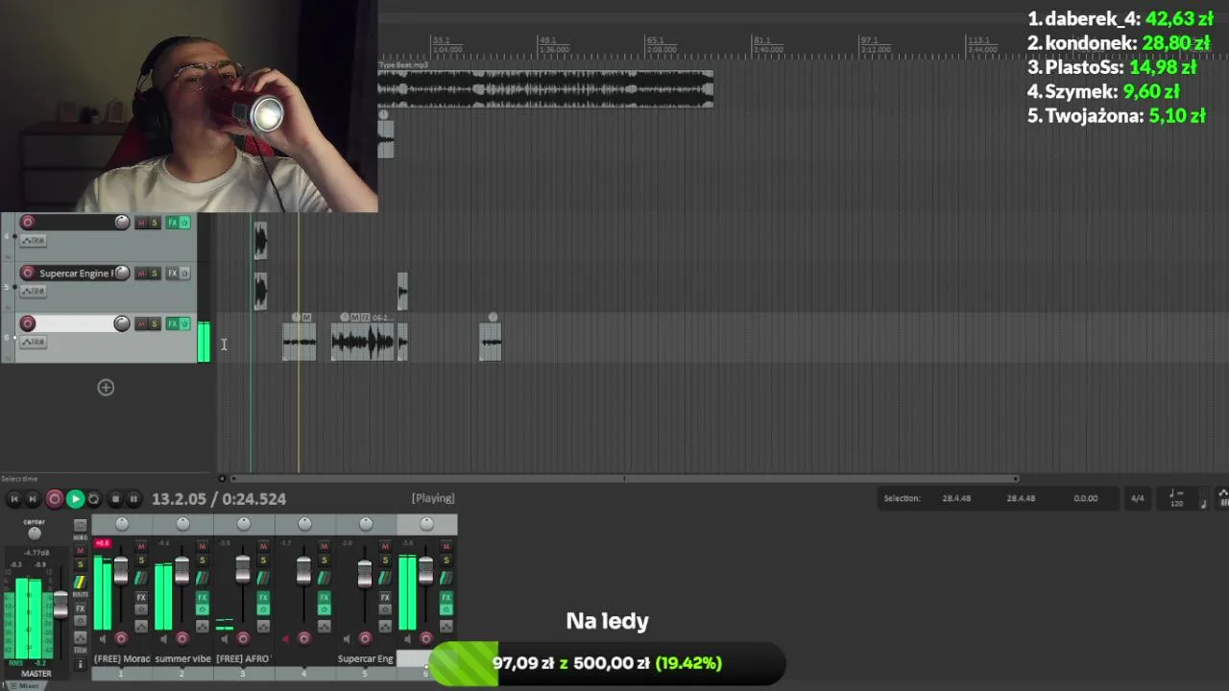
Task: Open the MASTER ROUTE button
Action: pos(80,584)
